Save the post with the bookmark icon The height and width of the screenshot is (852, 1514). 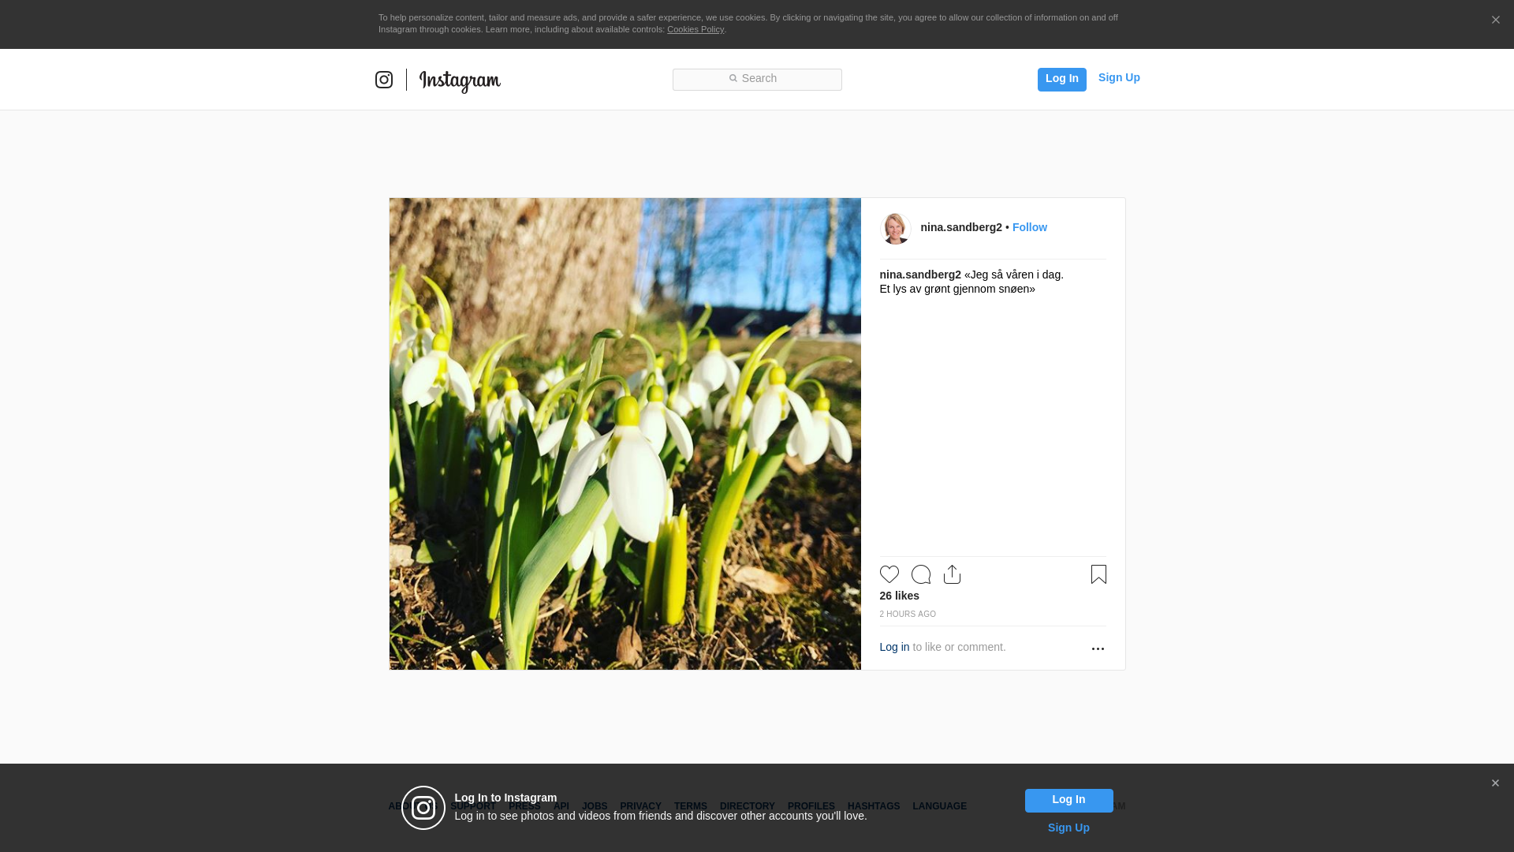[1098, 574]
